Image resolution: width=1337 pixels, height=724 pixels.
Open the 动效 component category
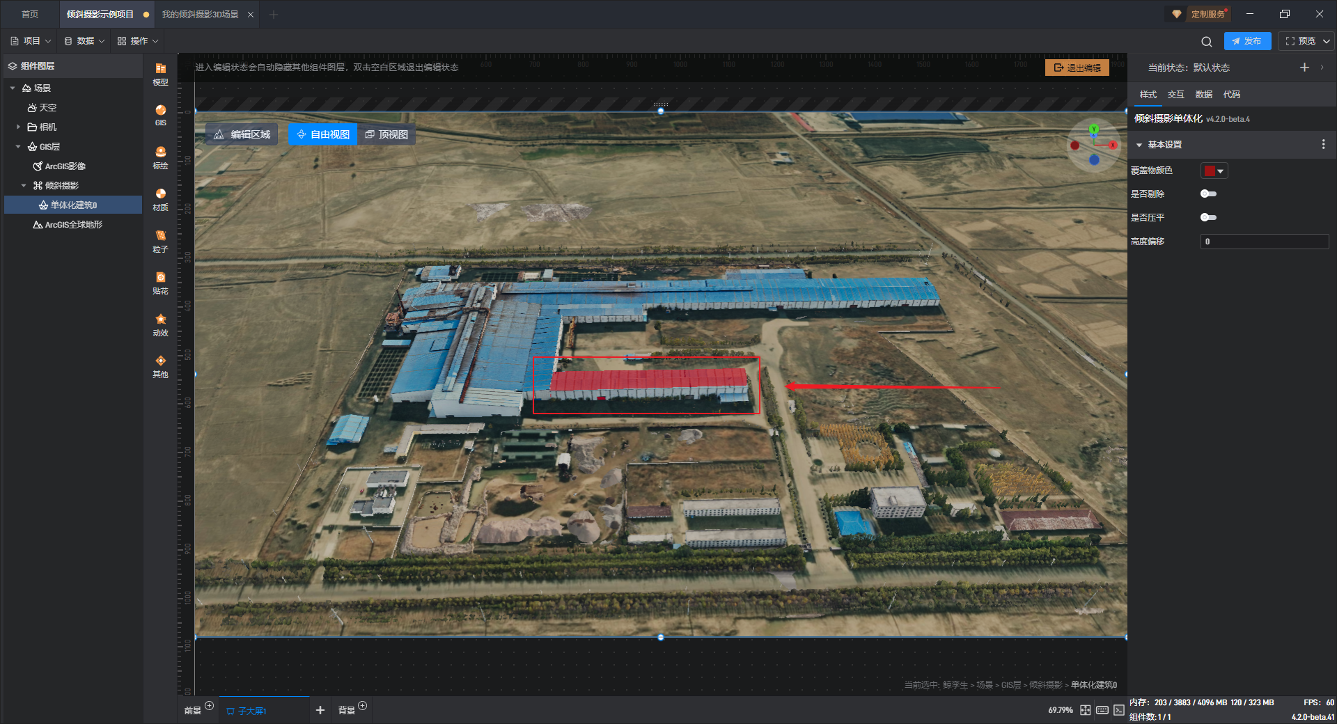click(x=160, y=324)
